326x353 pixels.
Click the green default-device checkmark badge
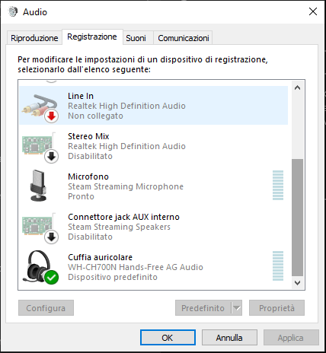(52, 278)
